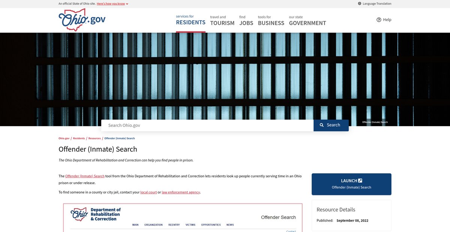Select the find Jobs menu
450x232 pixels.
coord(246,20)
